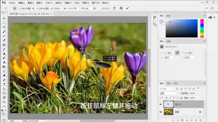This screenshot has width=218, height=122.
Task: Select the Eyedropper tool
Action: [4, 40]
